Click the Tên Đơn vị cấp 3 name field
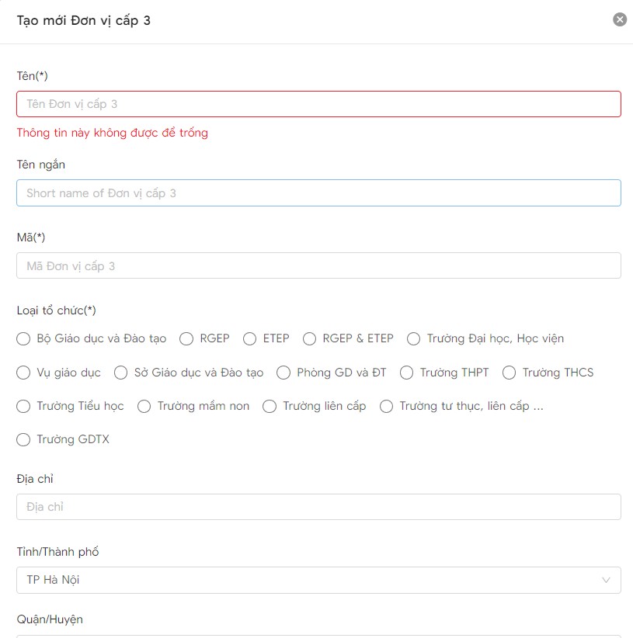Screen dimensions: 633x638 tap(318, 104)
